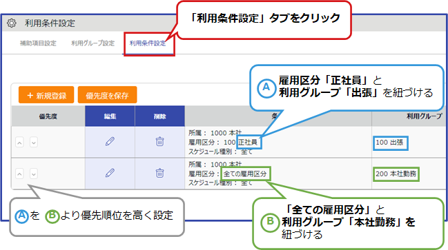This screenshot has width=448, height=250.
Task: Click the ＋新規登録 button
Action: (x=46, y=95)
